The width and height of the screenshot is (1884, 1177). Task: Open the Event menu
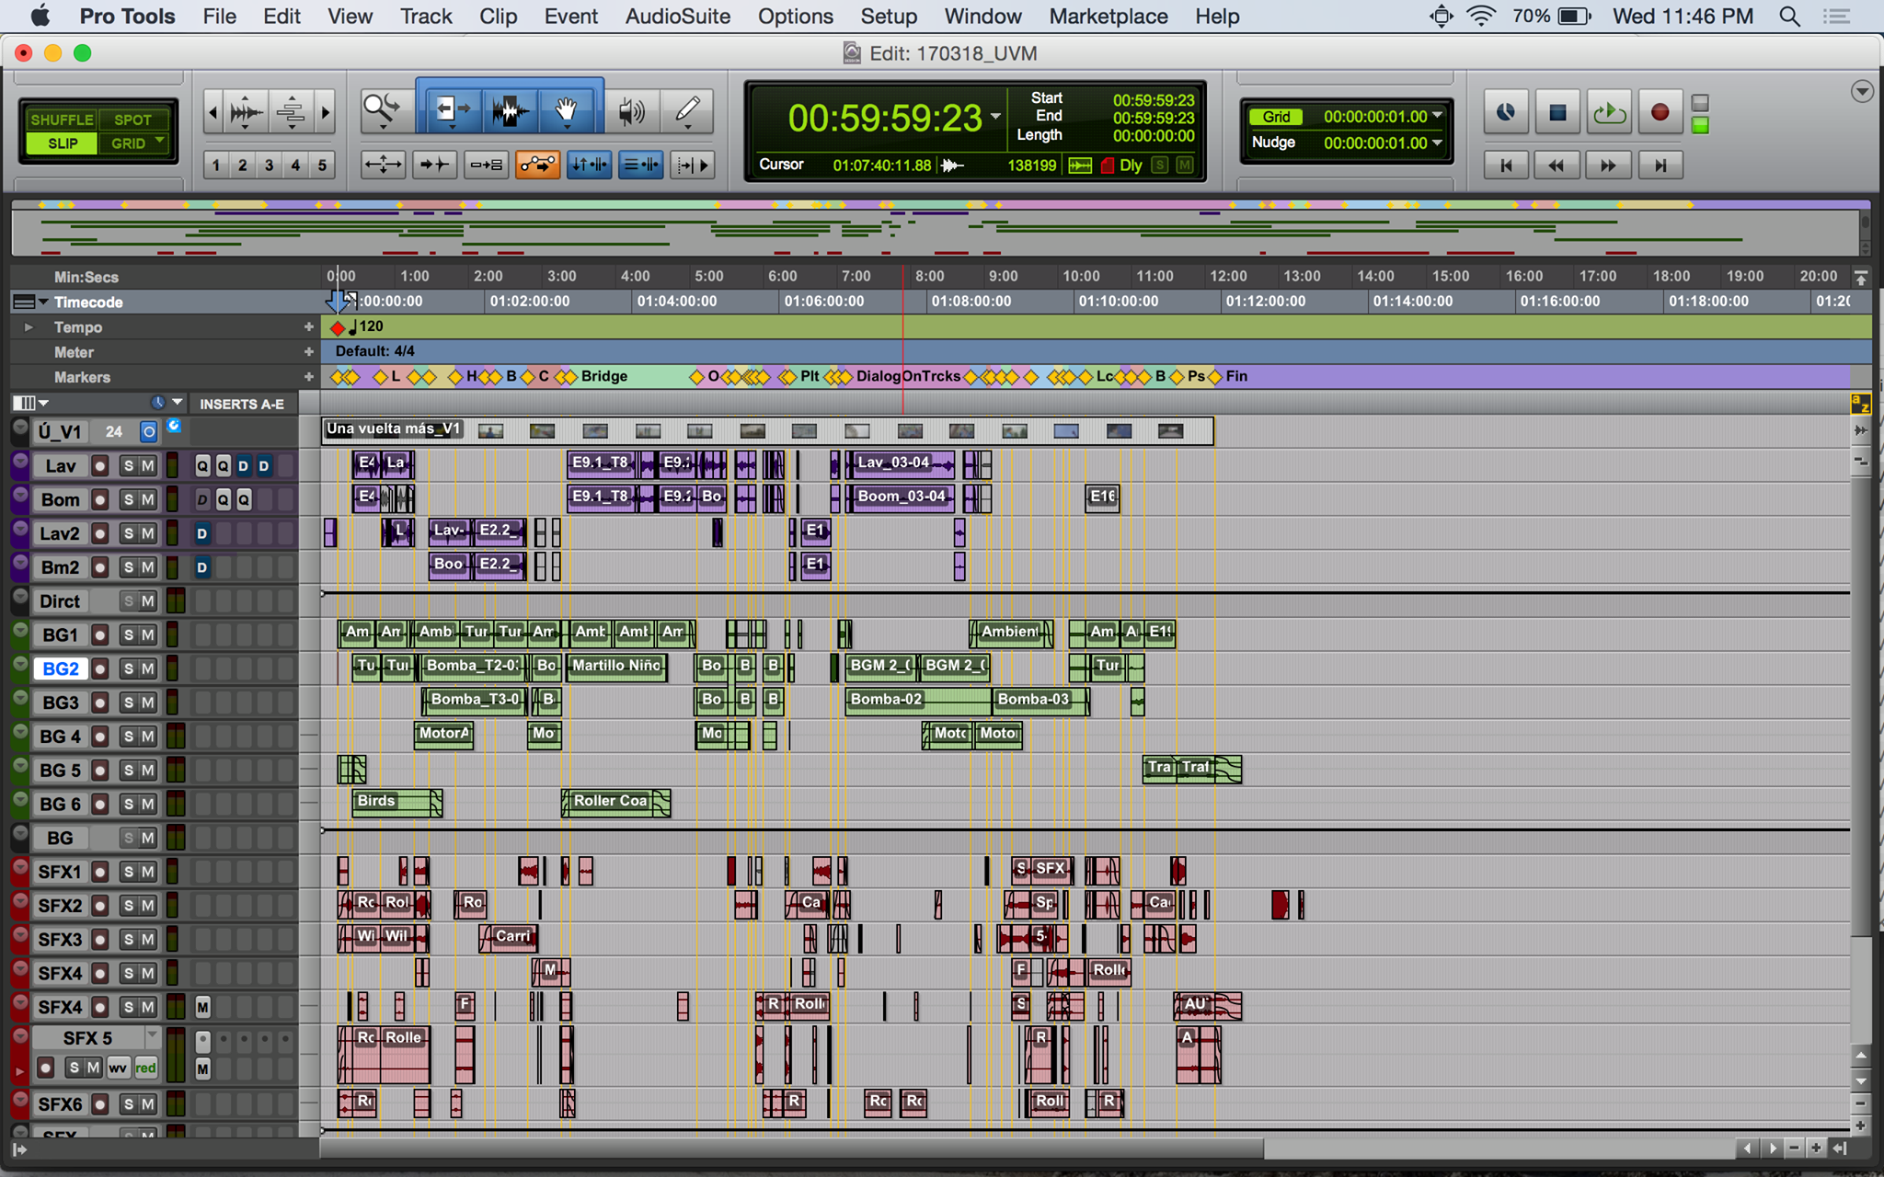pyautogui.click(x=570, y=17)
